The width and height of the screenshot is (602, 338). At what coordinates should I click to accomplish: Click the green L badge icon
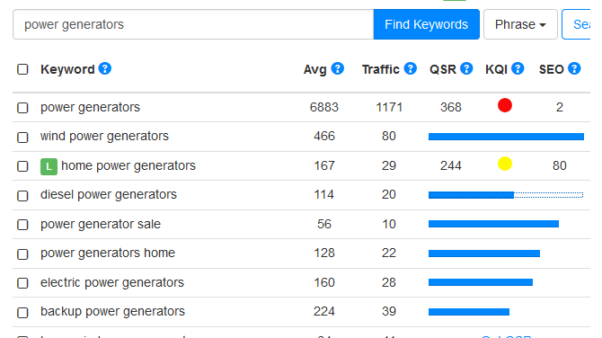[x=49, y=166]
